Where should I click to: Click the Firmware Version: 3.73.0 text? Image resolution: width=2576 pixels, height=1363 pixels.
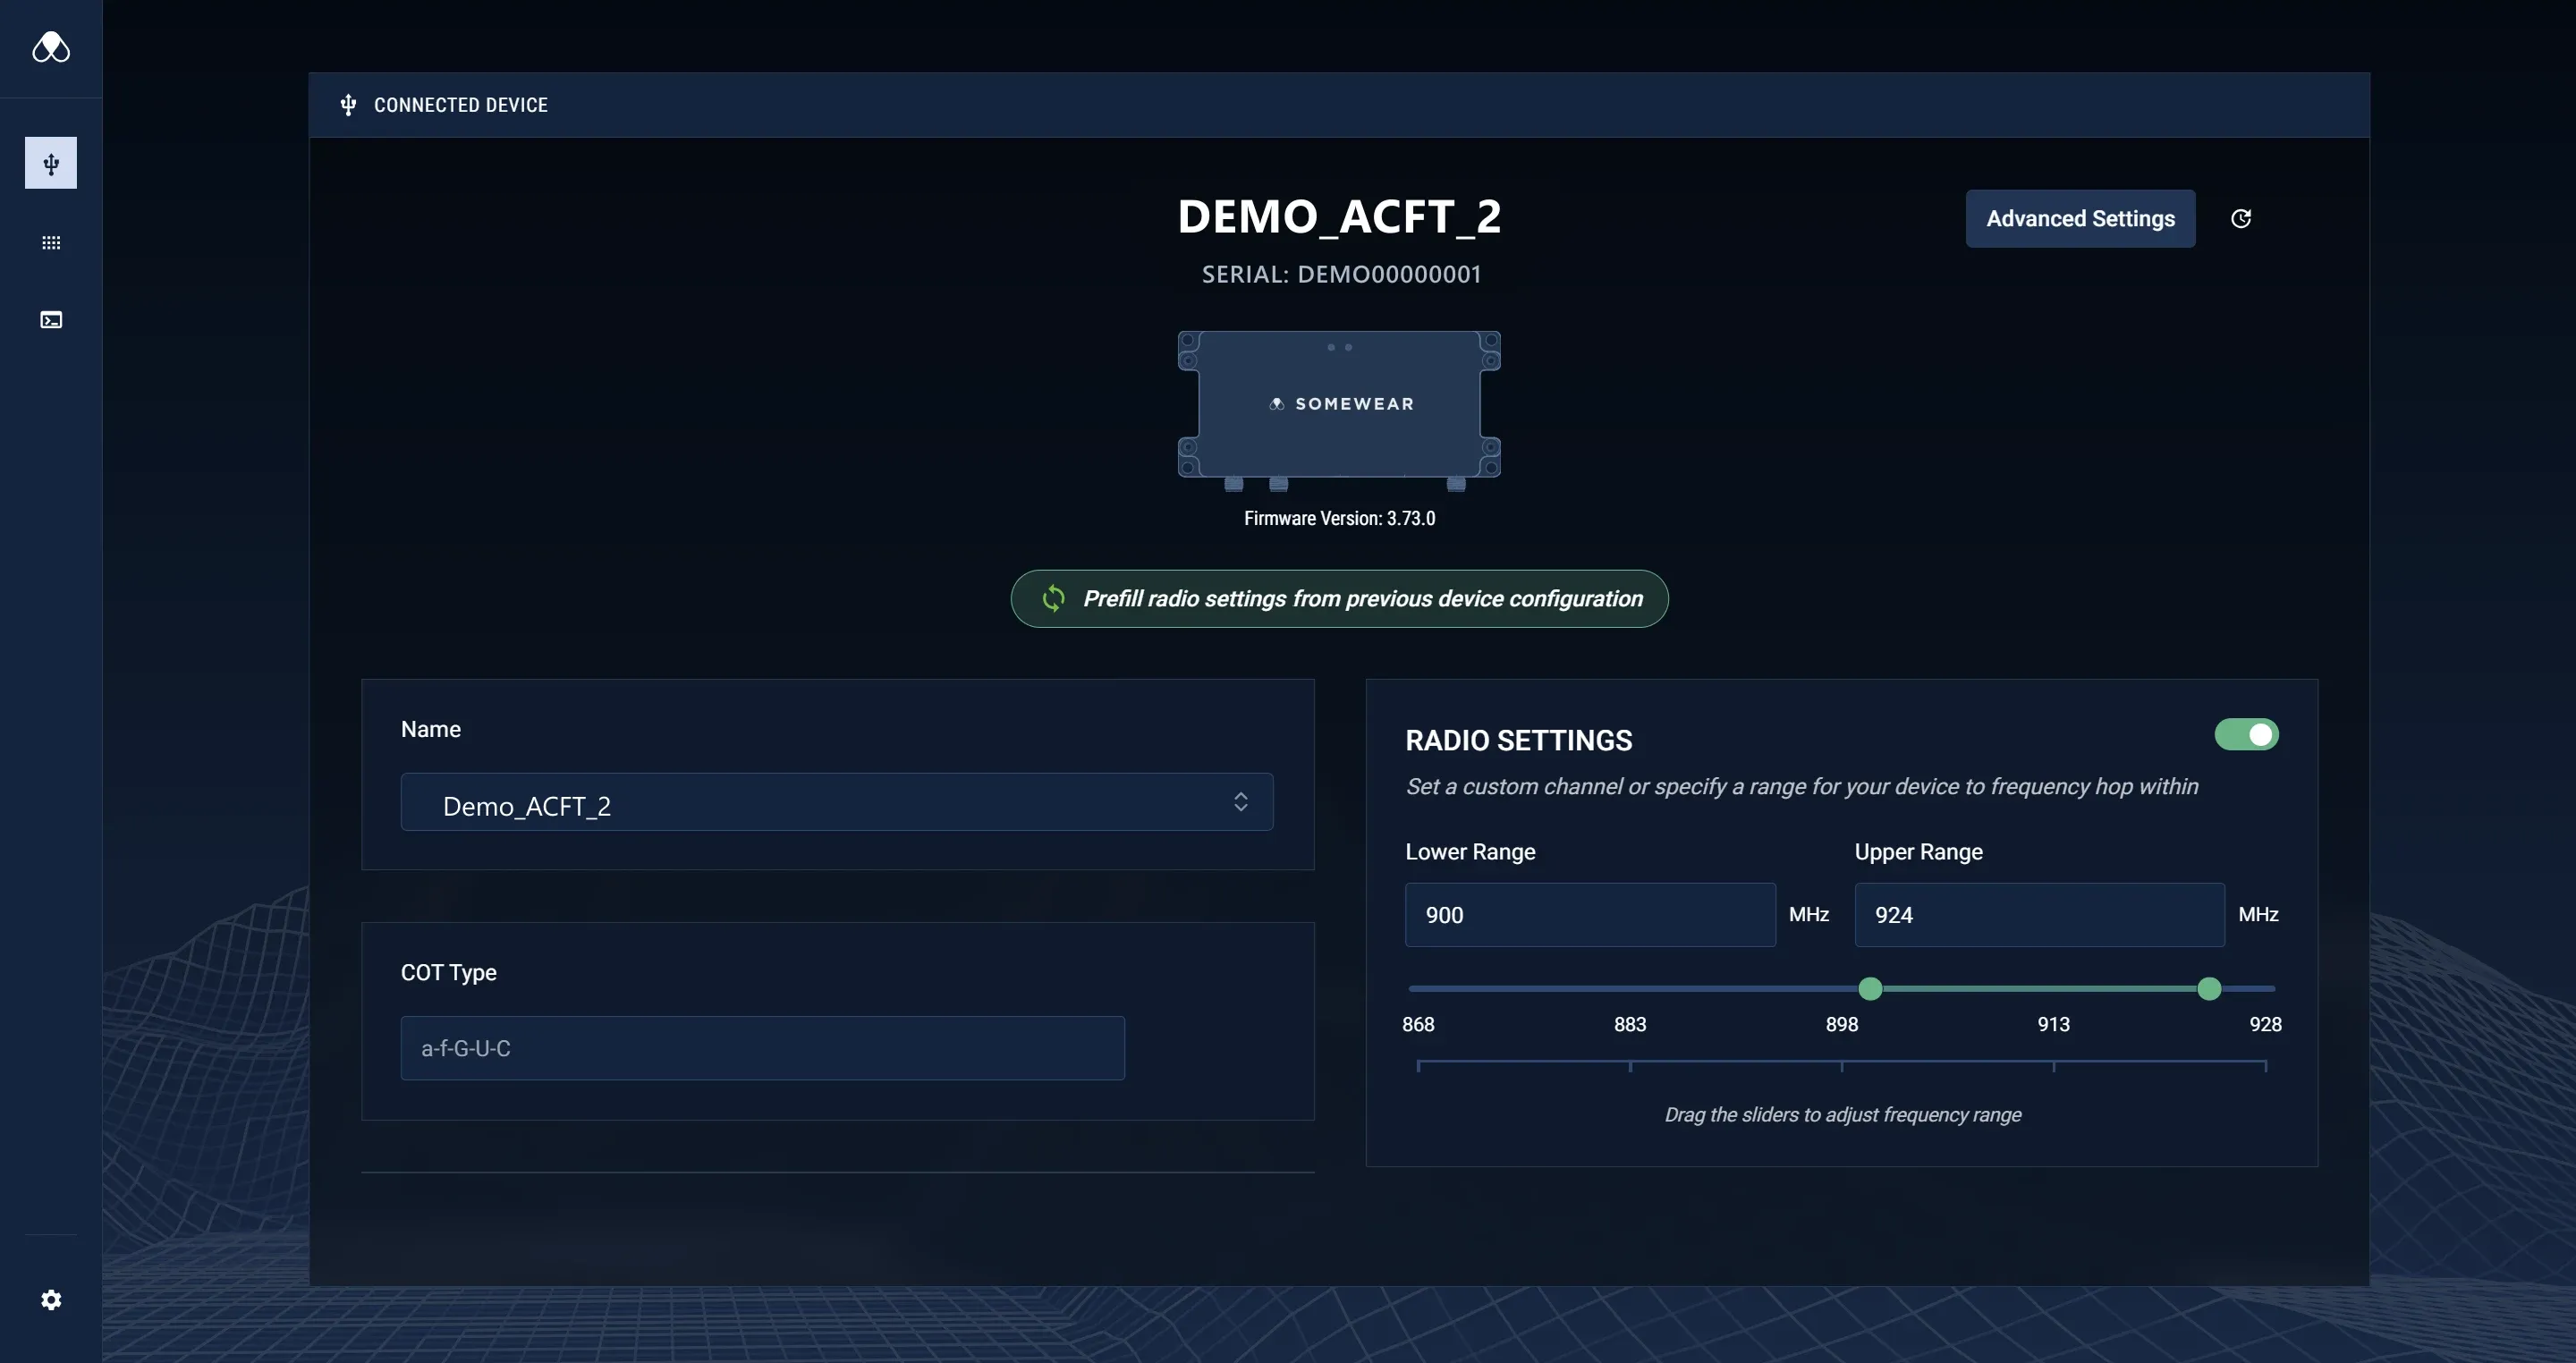[1339, 518]
